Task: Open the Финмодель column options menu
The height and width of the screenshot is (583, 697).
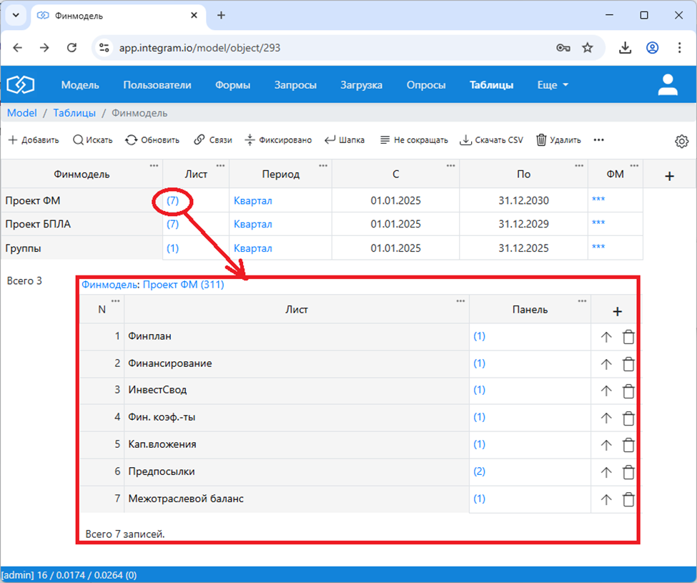Action: [x=154, y=166]
